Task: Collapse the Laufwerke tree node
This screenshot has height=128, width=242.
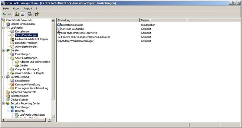Action: pyautogui.click(x=3, y=28)
